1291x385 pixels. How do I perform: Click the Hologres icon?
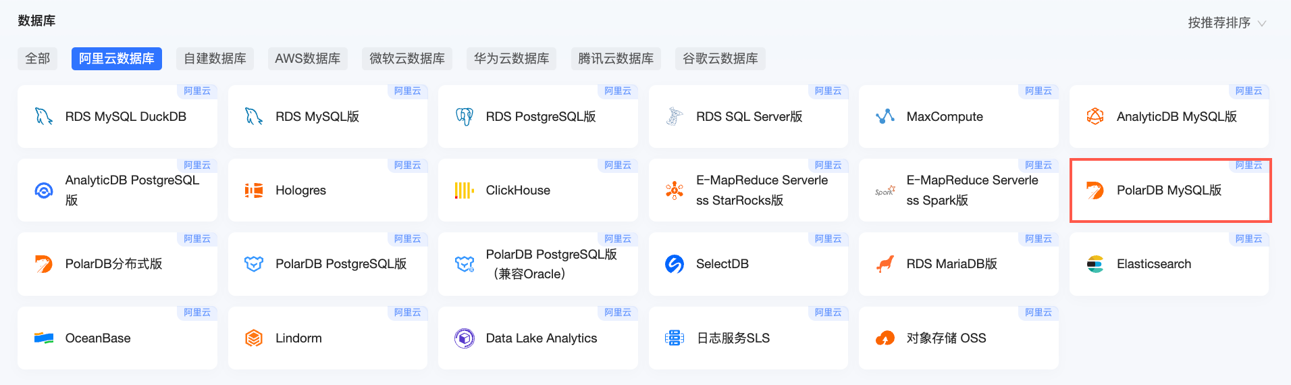pos(254,190)
